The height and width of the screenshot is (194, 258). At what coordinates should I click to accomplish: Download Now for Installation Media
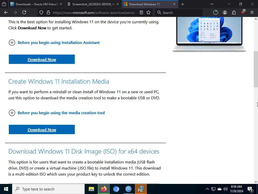pos(42,130)
